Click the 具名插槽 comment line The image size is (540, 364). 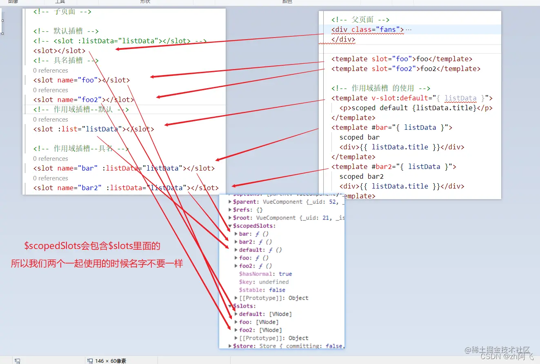coord(66,60)
